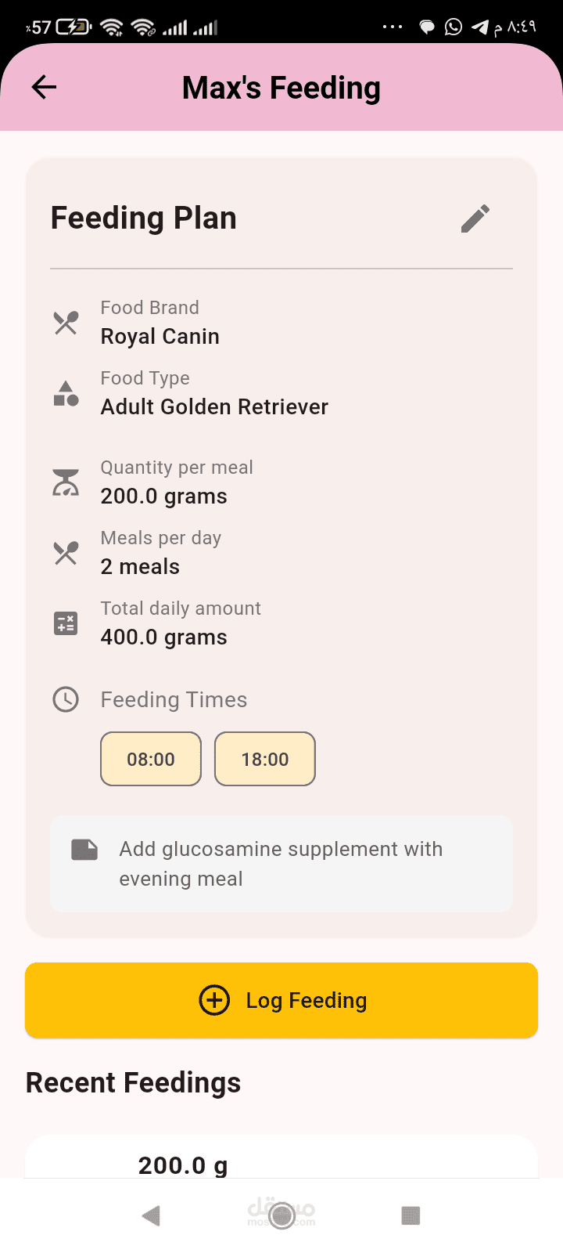
Task: Select the 18:00 feeding time chip
Action: point(265,759)
